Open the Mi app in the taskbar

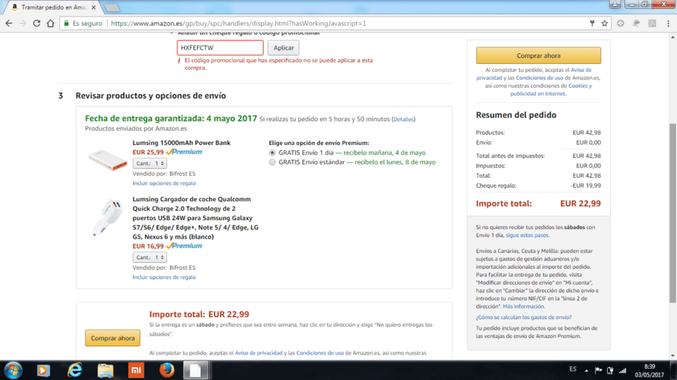136,370
